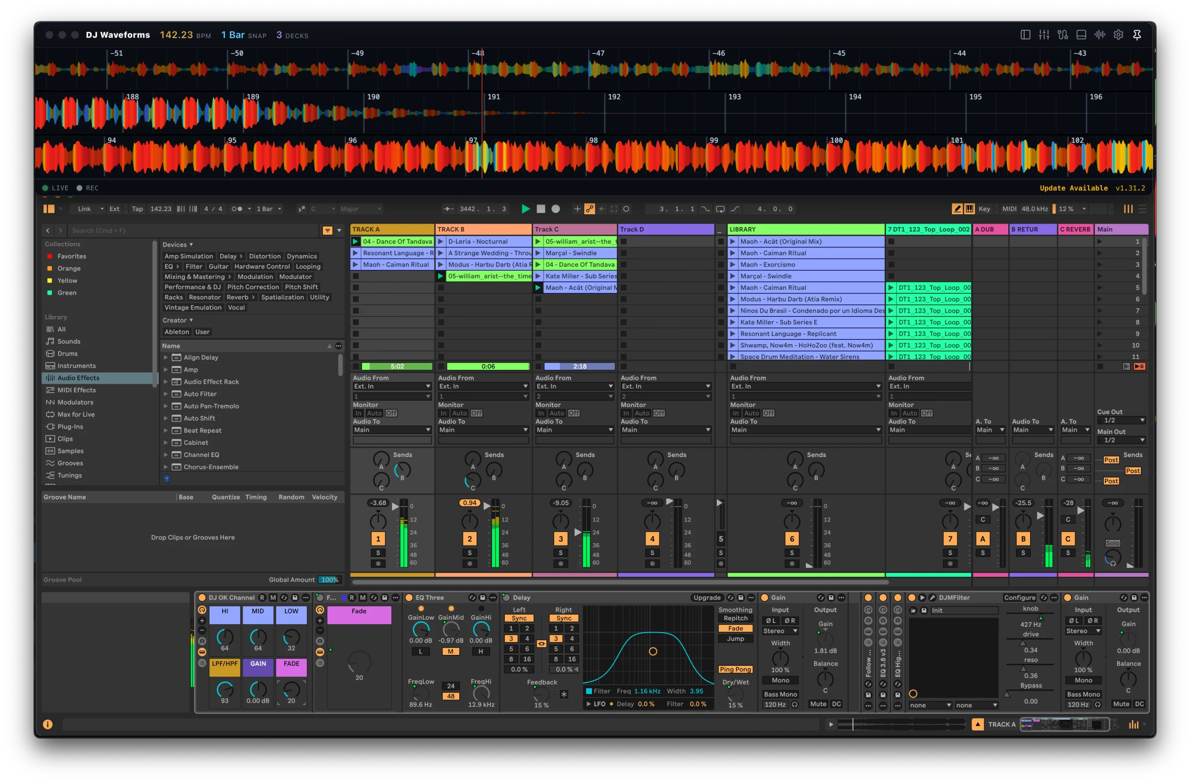Click the Ext sync button
Image resolution: width=1188 pixels, height=783 pixels.
coord(114,209)
